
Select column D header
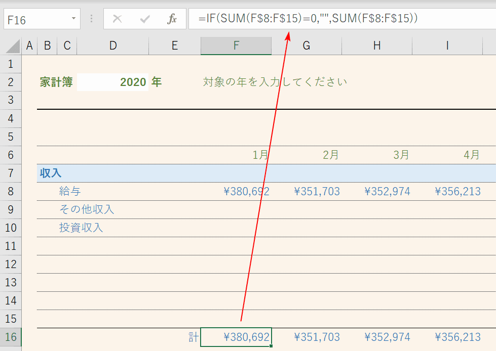pos(113,46)
